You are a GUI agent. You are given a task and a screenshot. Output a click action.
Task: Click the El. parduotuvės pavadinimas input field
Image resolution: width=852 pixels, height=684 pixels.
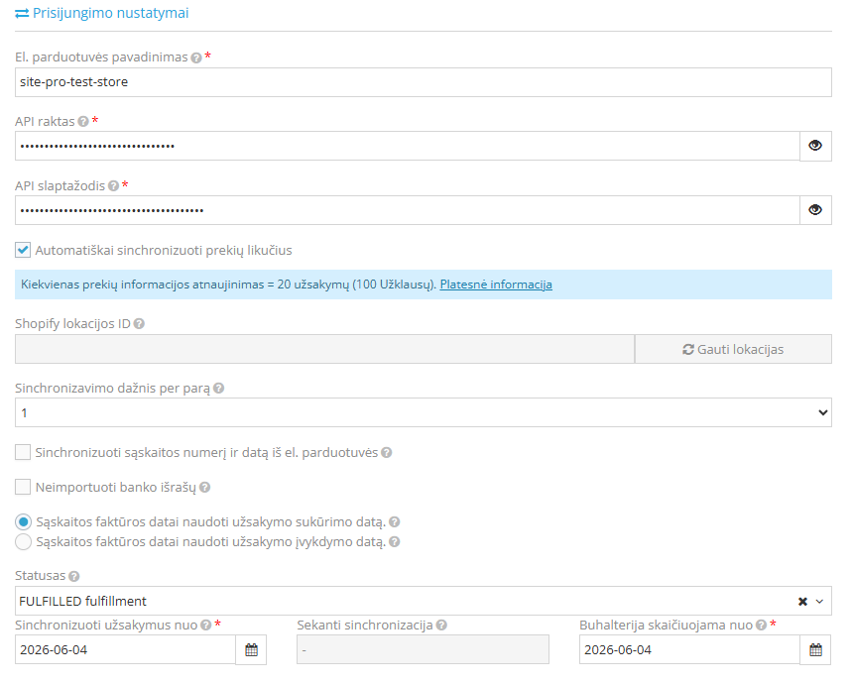pos(424,82)
